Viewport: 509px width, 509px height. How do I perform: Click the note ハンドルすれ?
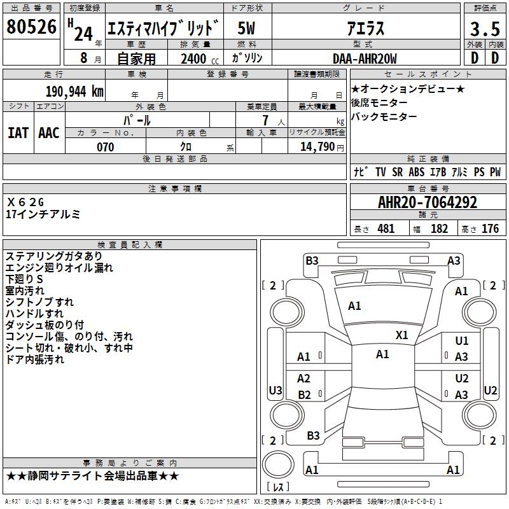(34, 314)
